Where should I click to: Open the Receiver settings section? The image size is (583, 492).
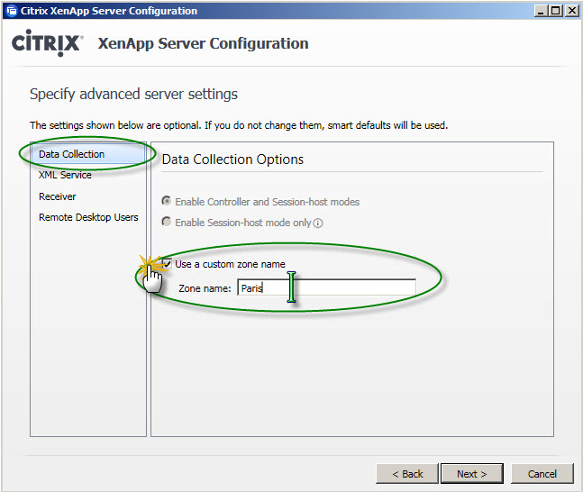pos(58,196)
